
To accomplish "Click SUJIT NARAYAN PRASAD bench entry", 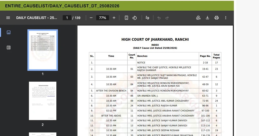I will click(x=168, y=77).
